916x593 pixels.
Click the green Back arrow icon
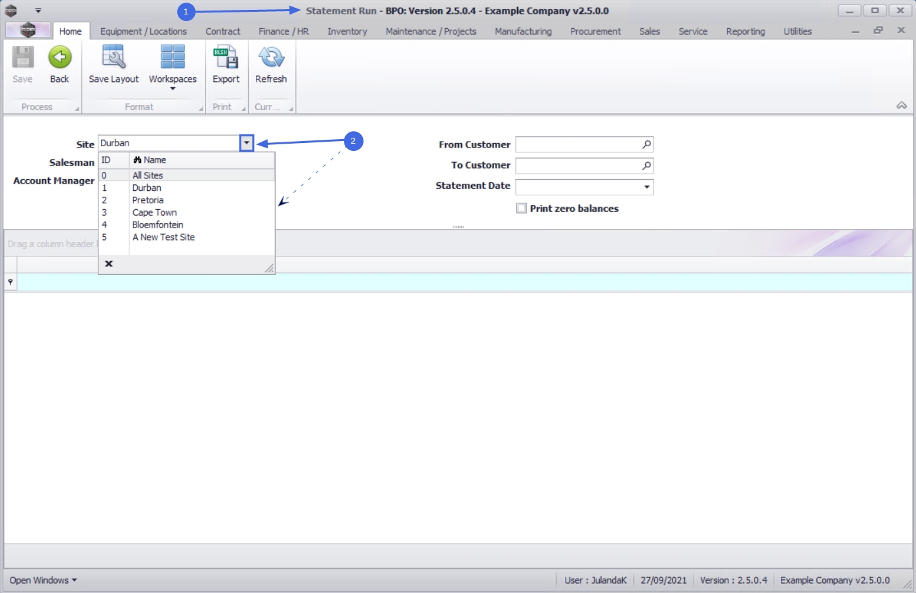click(x=60, y=58)
